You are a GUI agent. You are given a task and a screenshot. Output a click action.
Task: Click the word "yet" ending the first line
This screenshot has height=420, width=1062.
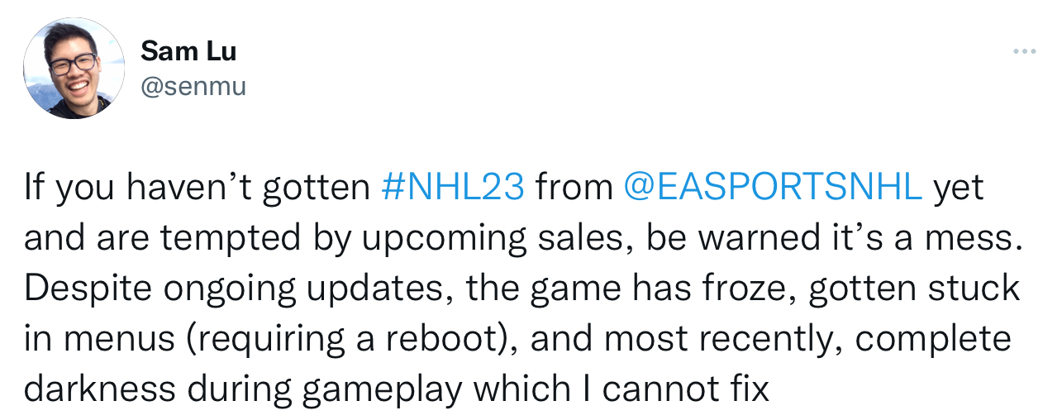point(958,189)
